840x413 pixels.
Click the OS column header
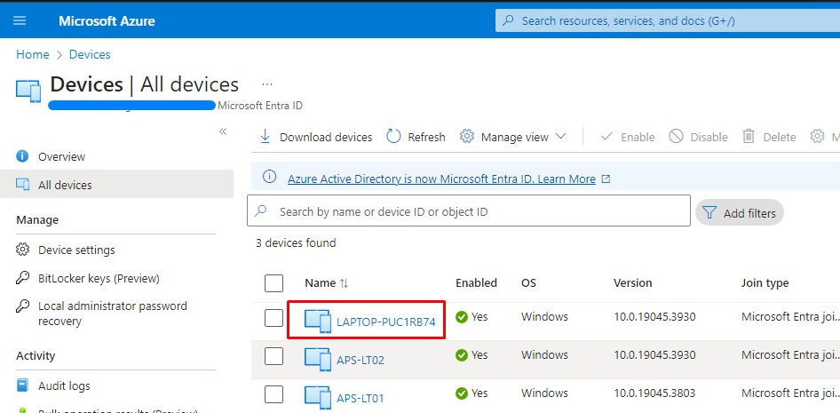click(528, 282)
